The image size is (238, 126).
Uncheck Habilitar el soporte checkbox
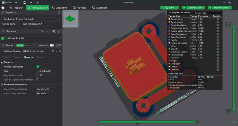38,67
